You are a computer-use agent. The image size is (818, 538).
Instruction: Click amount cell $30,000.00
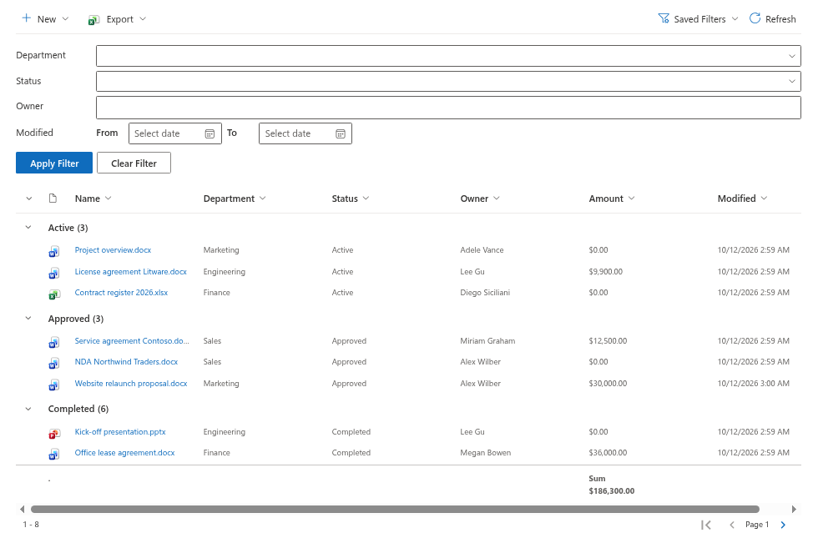(x=608, y=383)
